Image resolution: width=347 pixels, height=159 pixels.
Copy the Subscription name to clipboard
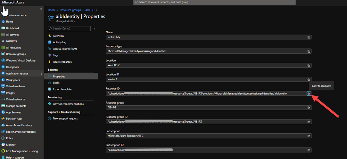(309, 136)
